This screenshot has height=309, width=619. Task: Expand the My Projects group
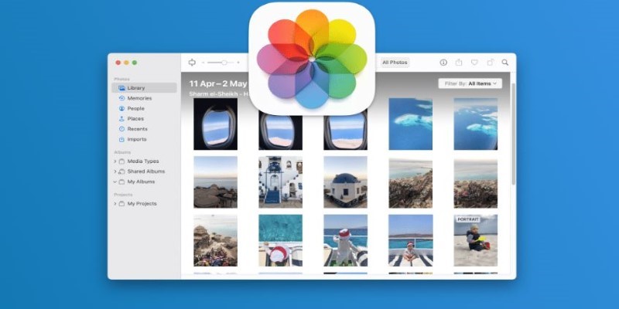pos(115,204)
